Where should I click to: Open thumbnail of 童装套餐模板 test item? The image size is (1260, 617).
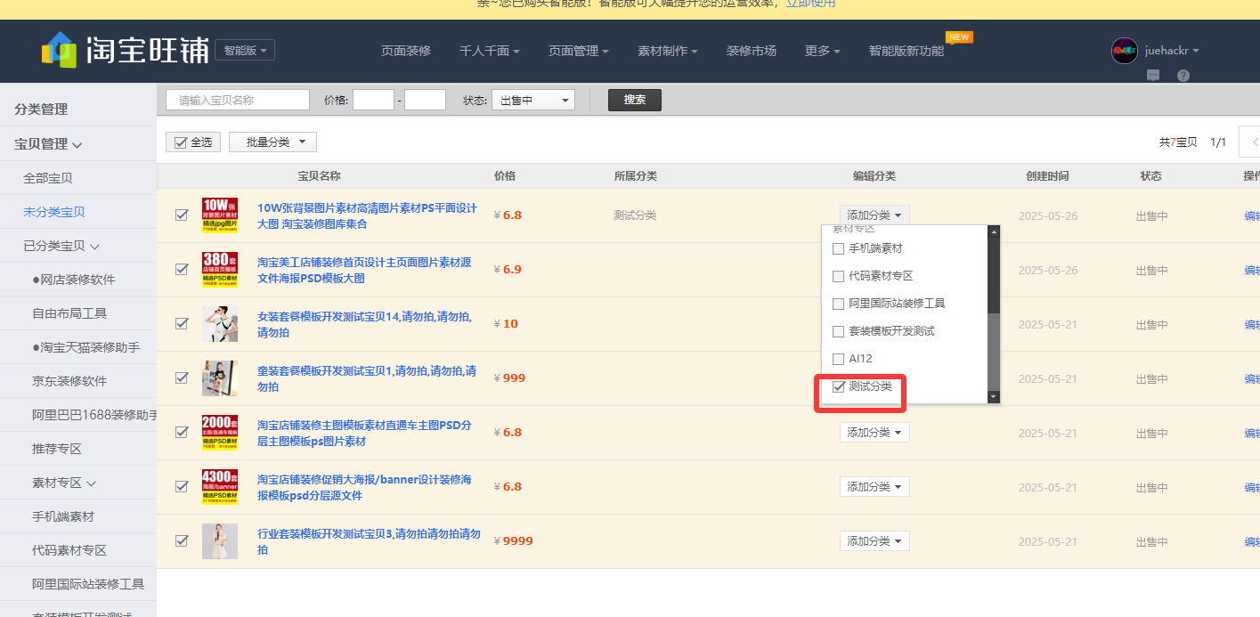(x=220, y=378)
